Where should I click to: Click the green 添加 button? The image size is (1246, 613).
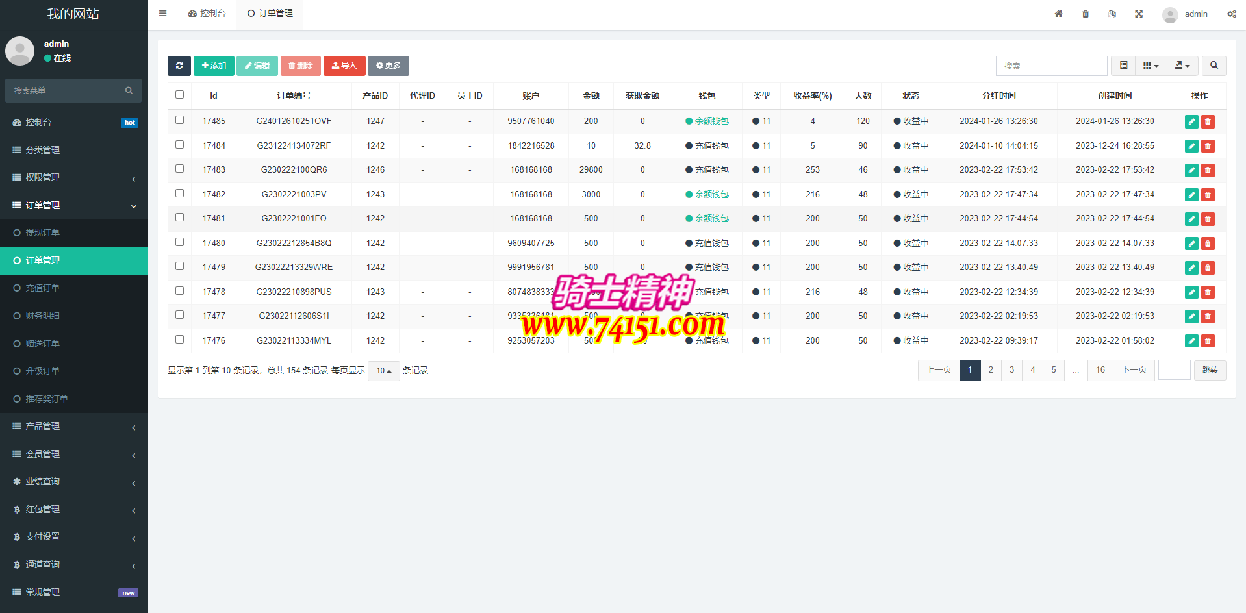click(x=214, y=66)
